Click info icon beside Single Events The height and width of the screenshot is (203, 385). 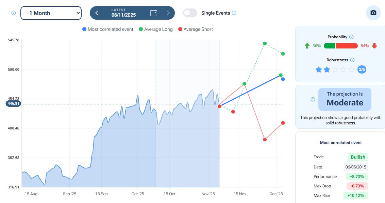coord(234,13)
